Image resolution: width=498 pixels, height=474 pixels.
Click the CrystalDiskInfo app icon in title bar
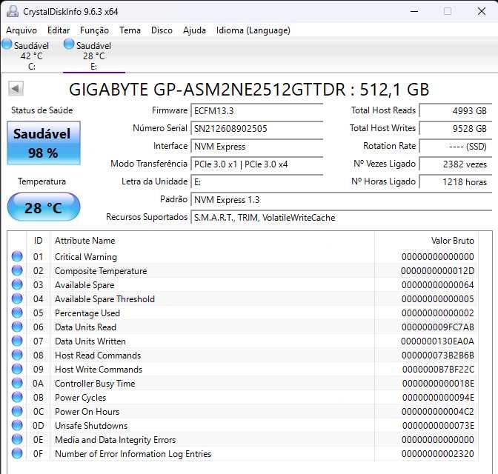tap(13, 11)
